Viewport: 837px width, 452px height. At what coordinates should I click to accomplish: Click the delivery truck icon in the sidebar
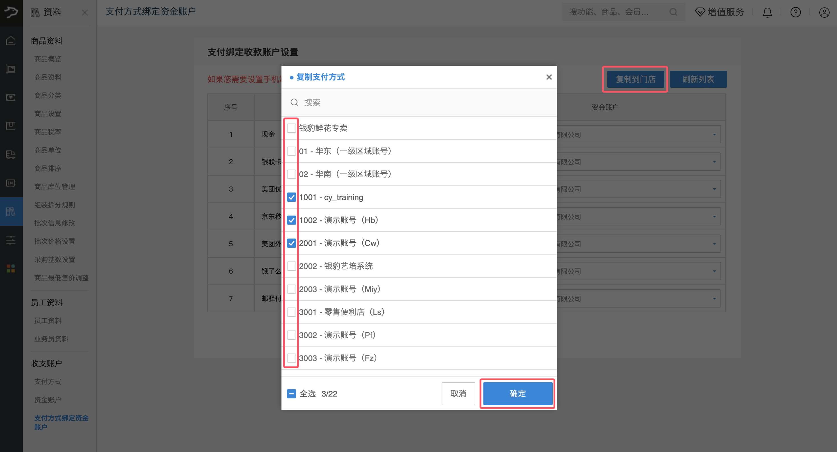(x=11, y=154)
